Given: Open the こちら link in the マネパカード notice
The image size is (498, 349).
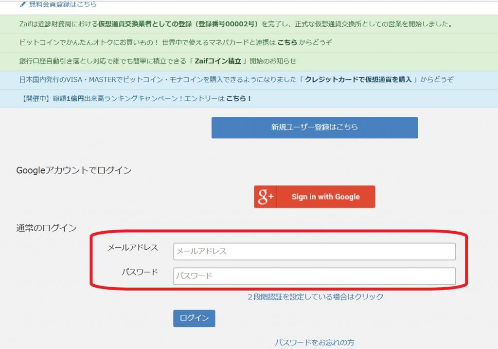Looking at the screenshot, I should [x=287, y=42].
